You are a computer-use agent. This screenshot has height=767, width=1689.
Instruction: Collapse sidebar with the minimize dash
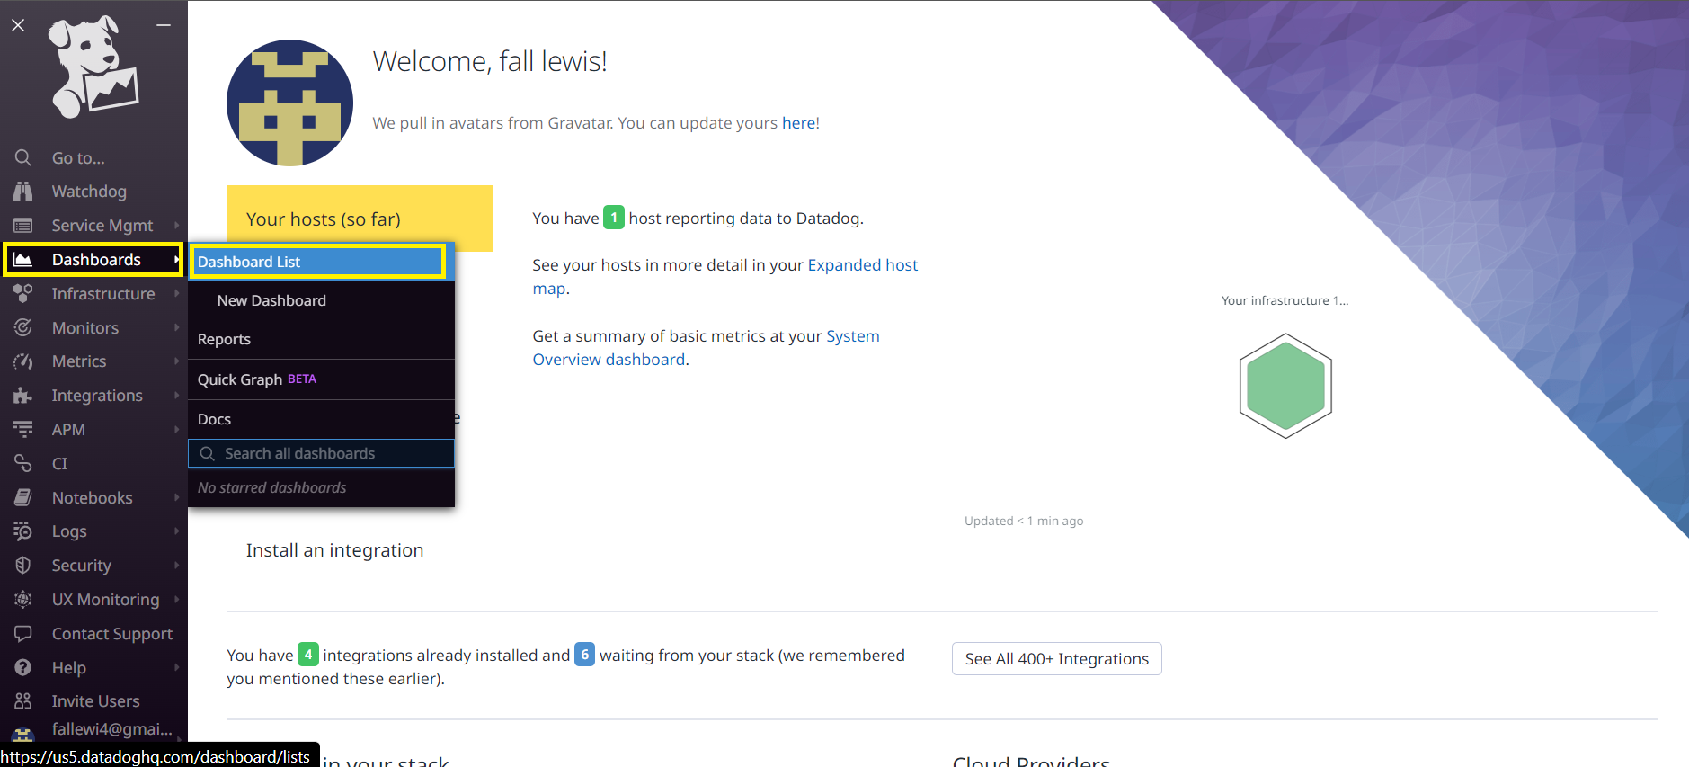tap(164, 25)
